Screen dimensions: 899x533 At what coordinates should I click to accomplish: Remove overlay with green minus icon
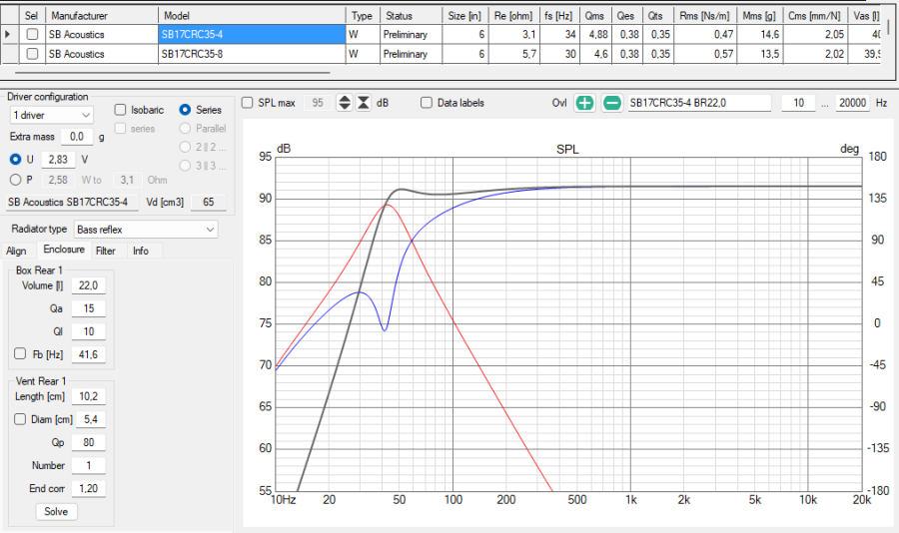click(611, 103)
